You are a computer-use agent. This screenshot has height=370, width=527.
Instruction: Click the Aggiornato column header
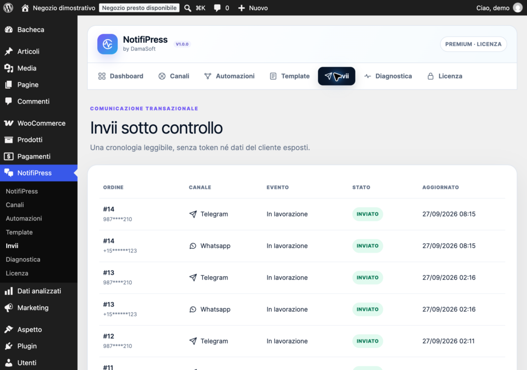[441, 187]
